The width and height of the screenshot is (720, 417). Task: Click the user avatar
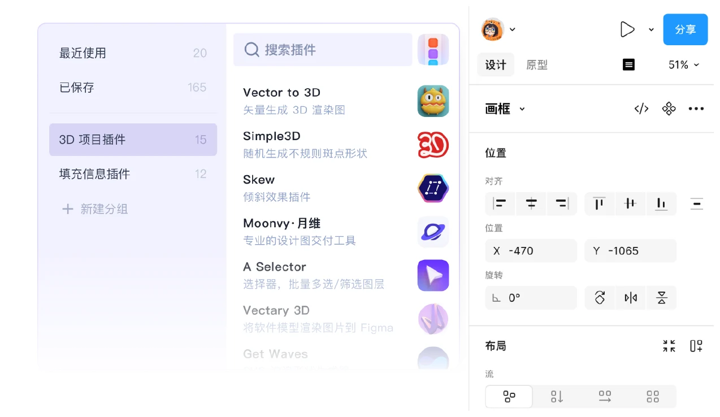point(492,29)
